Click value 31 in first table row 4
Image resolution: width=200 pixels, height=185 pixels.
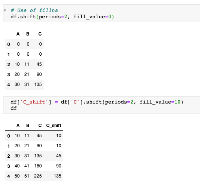(x=27, y=84)
